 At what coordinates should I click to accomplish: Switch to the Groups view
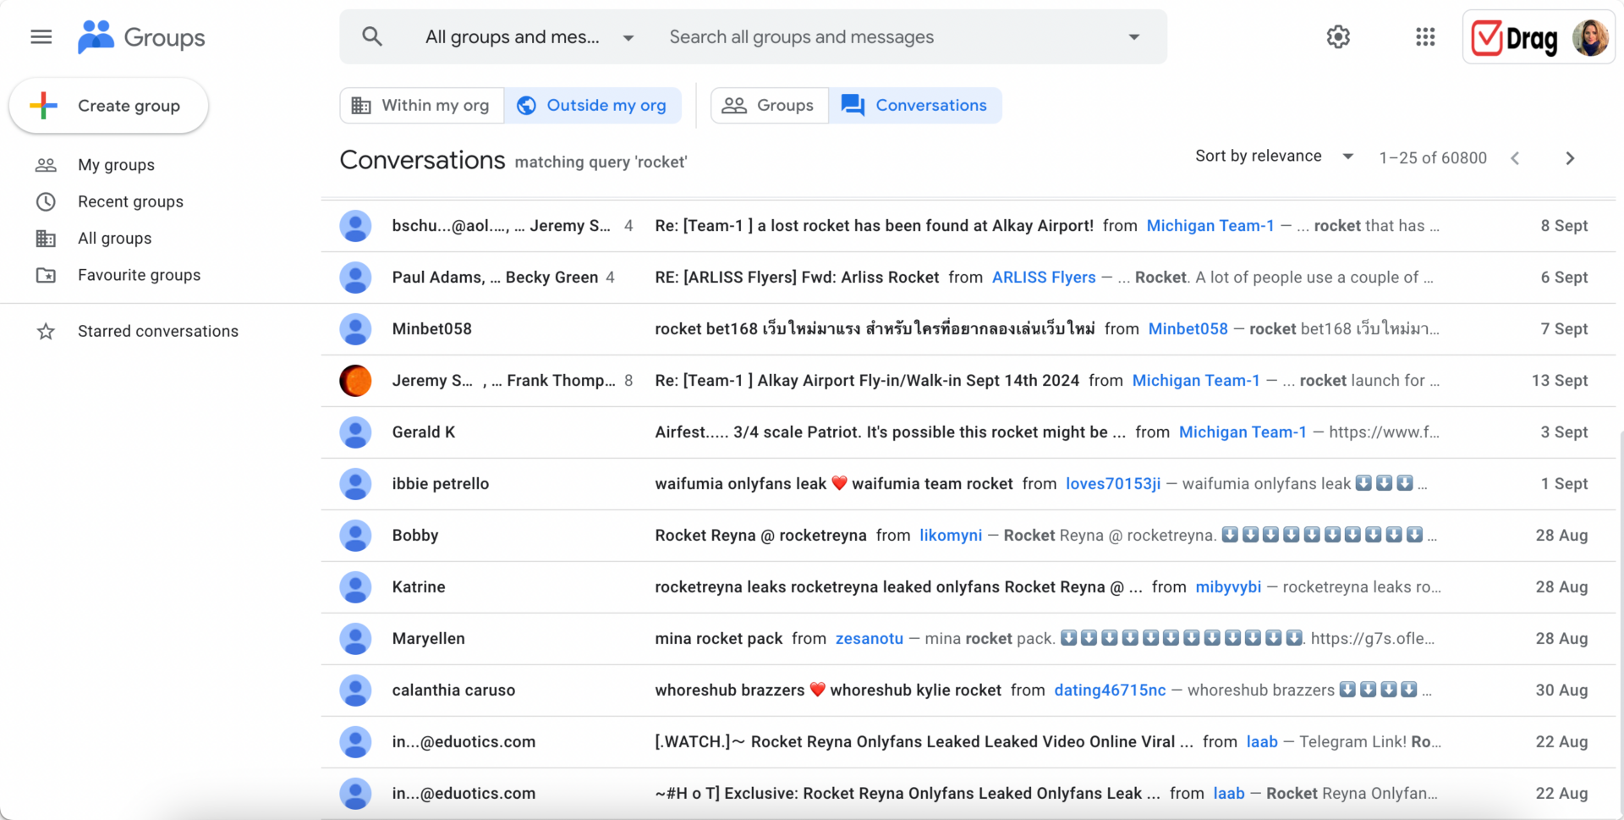770,106
